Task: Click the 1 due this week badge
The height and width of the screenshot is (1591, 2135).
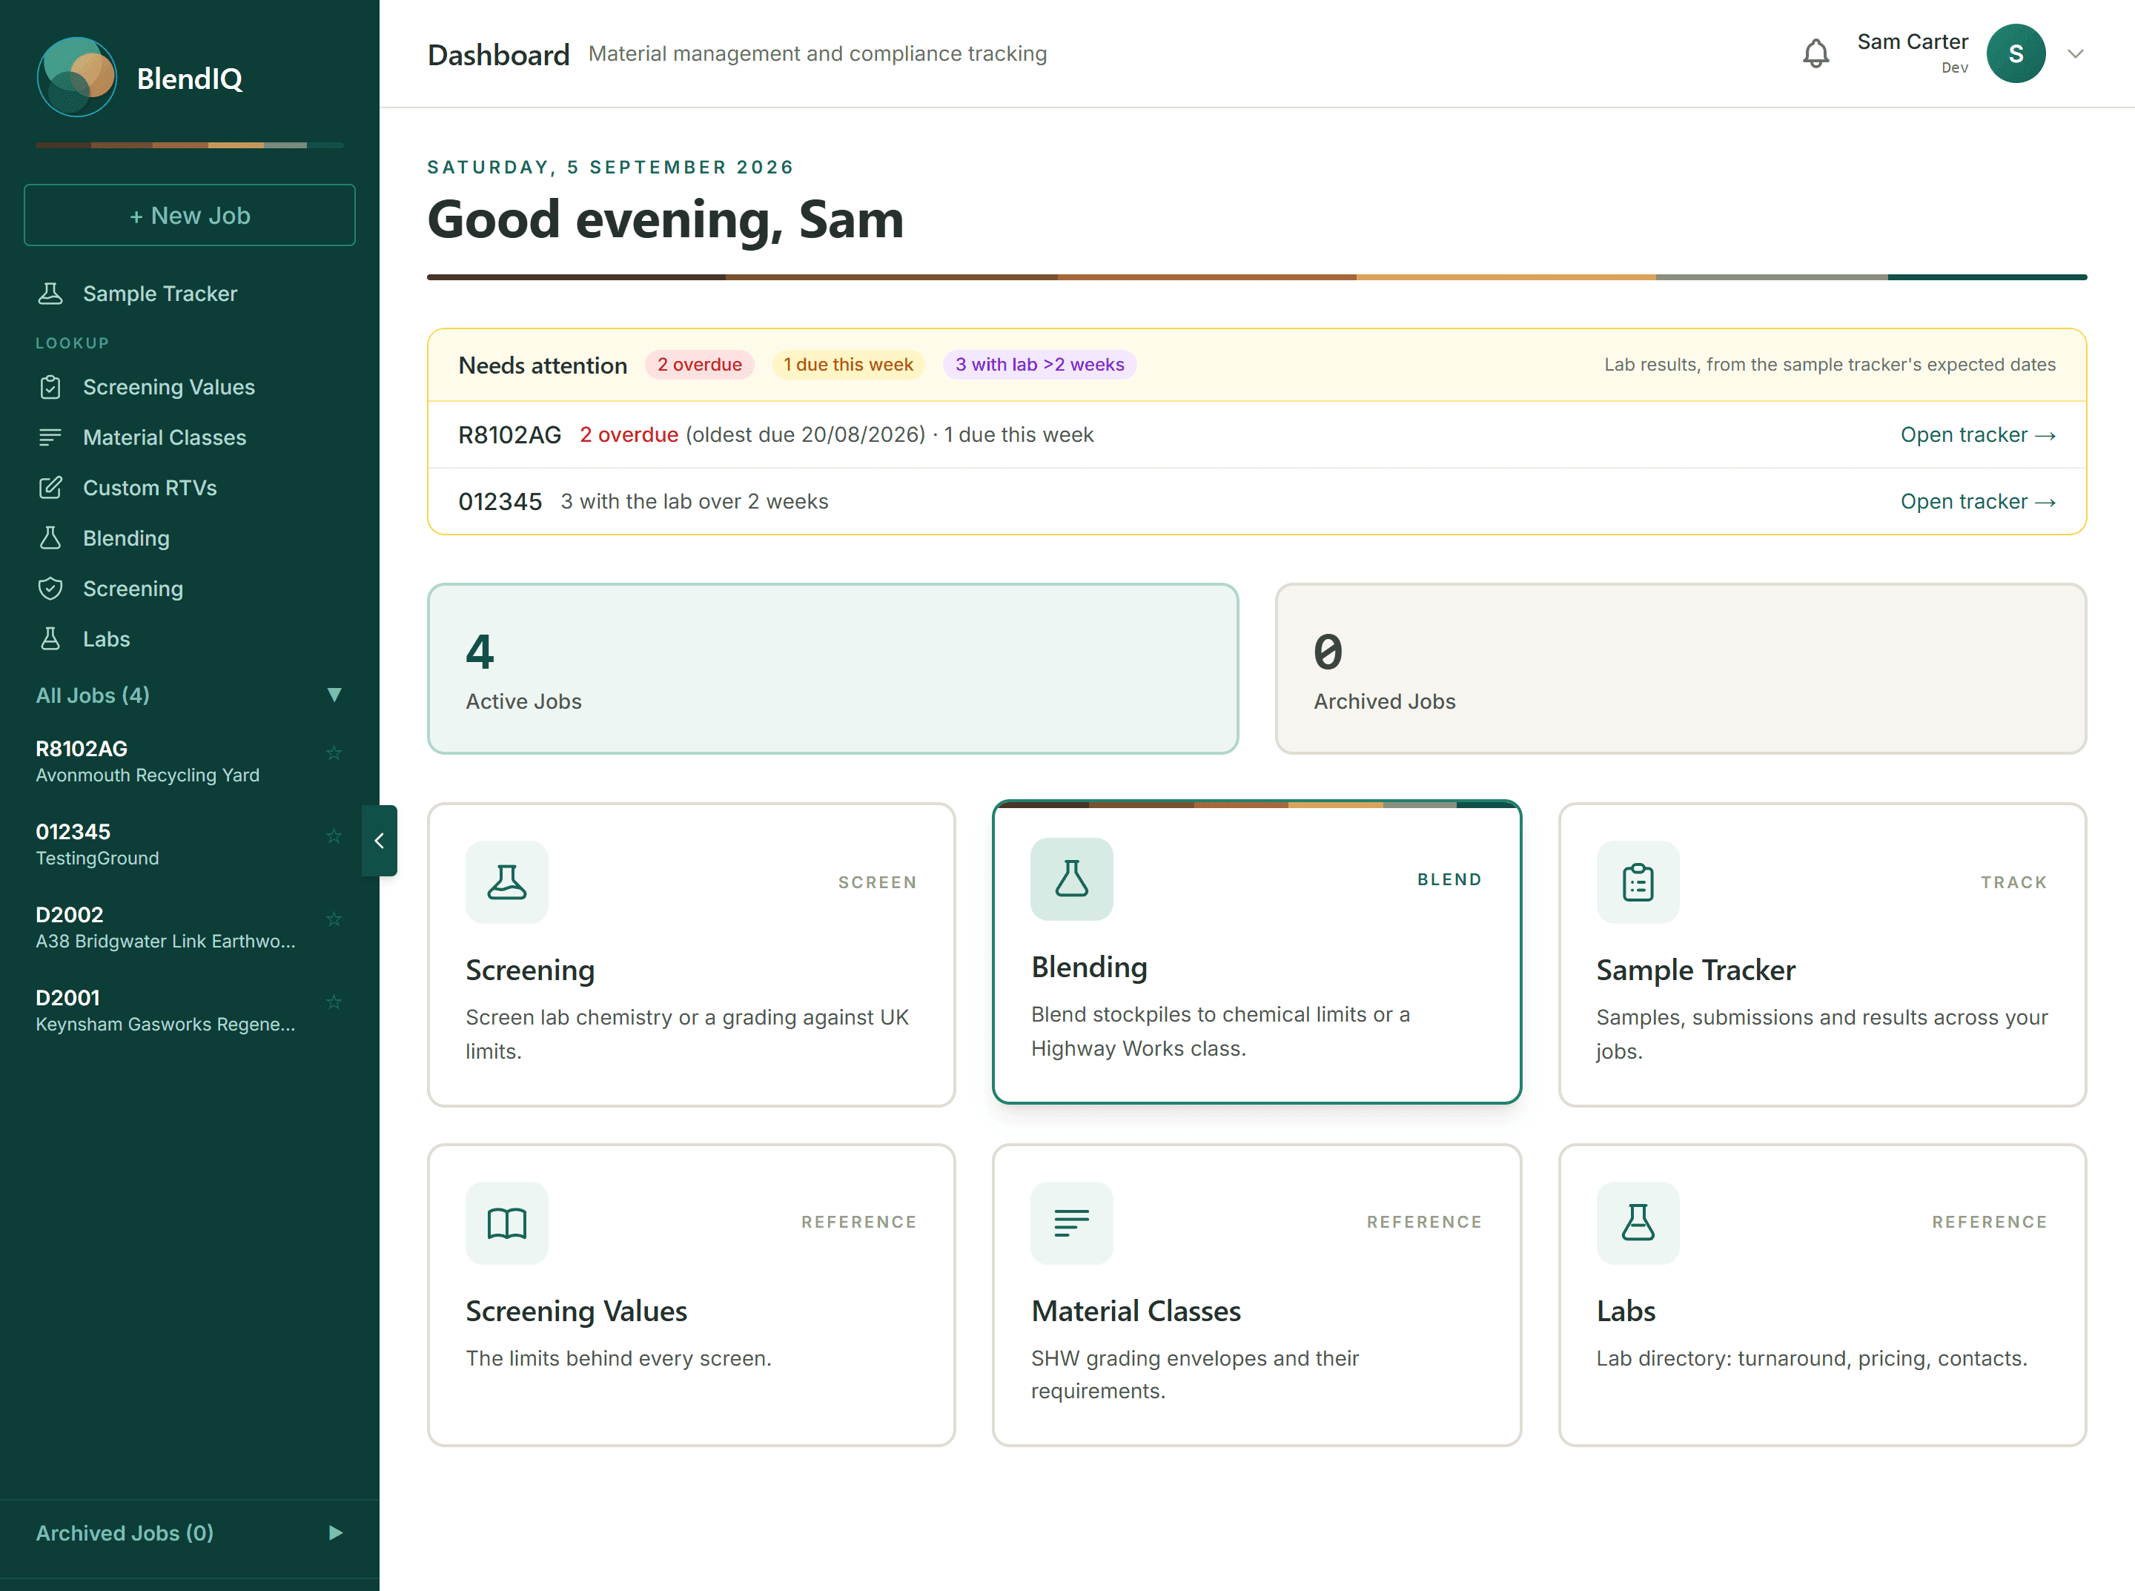Action: (x=847, y=365)
